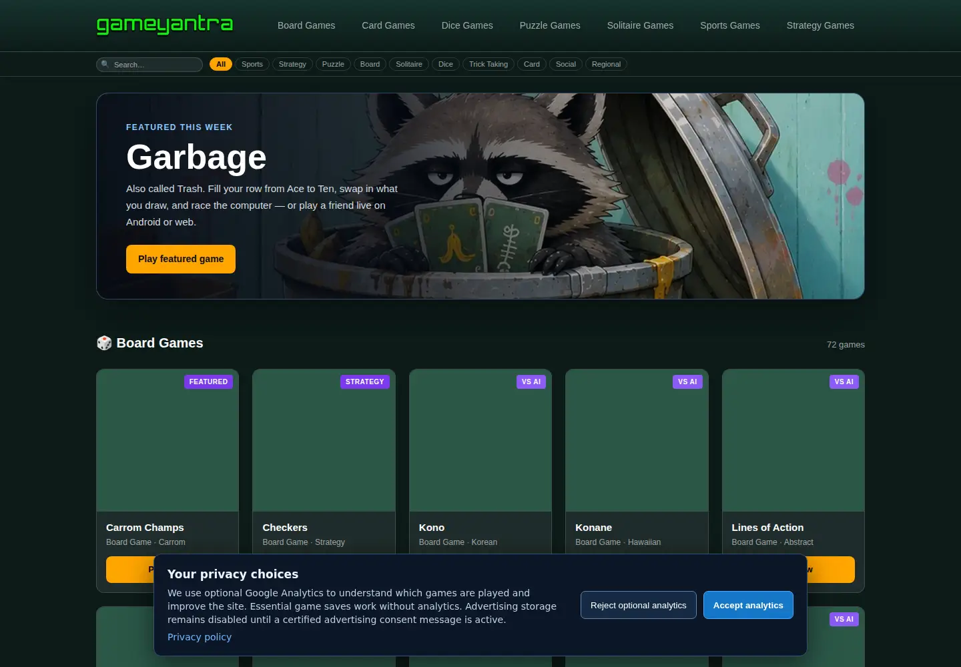The image size is (961, 667).
Task: Accept analytics in privacy banner
Action: coord(748,605)
